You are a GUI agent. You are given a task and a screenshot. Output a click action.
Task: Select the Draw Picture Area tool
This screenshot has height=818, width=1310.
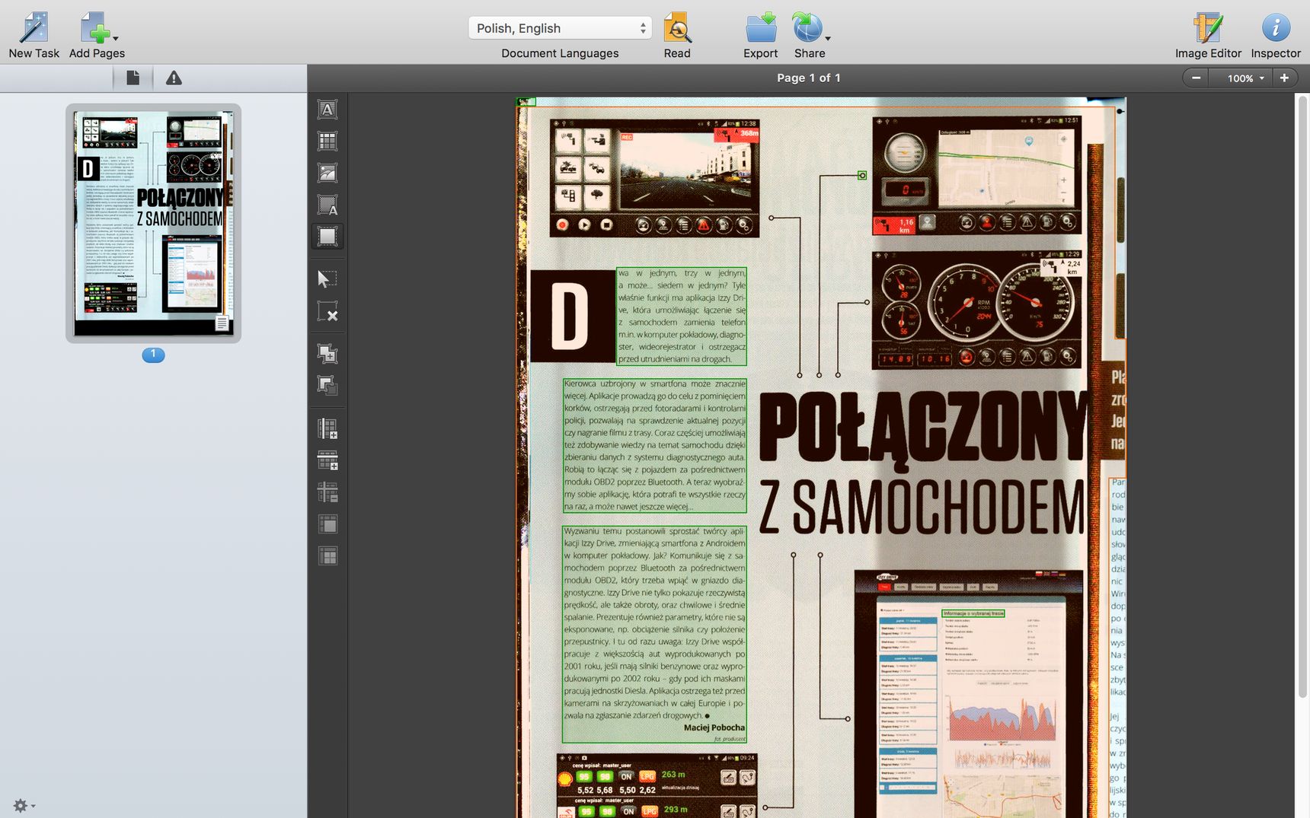[327, 173]
